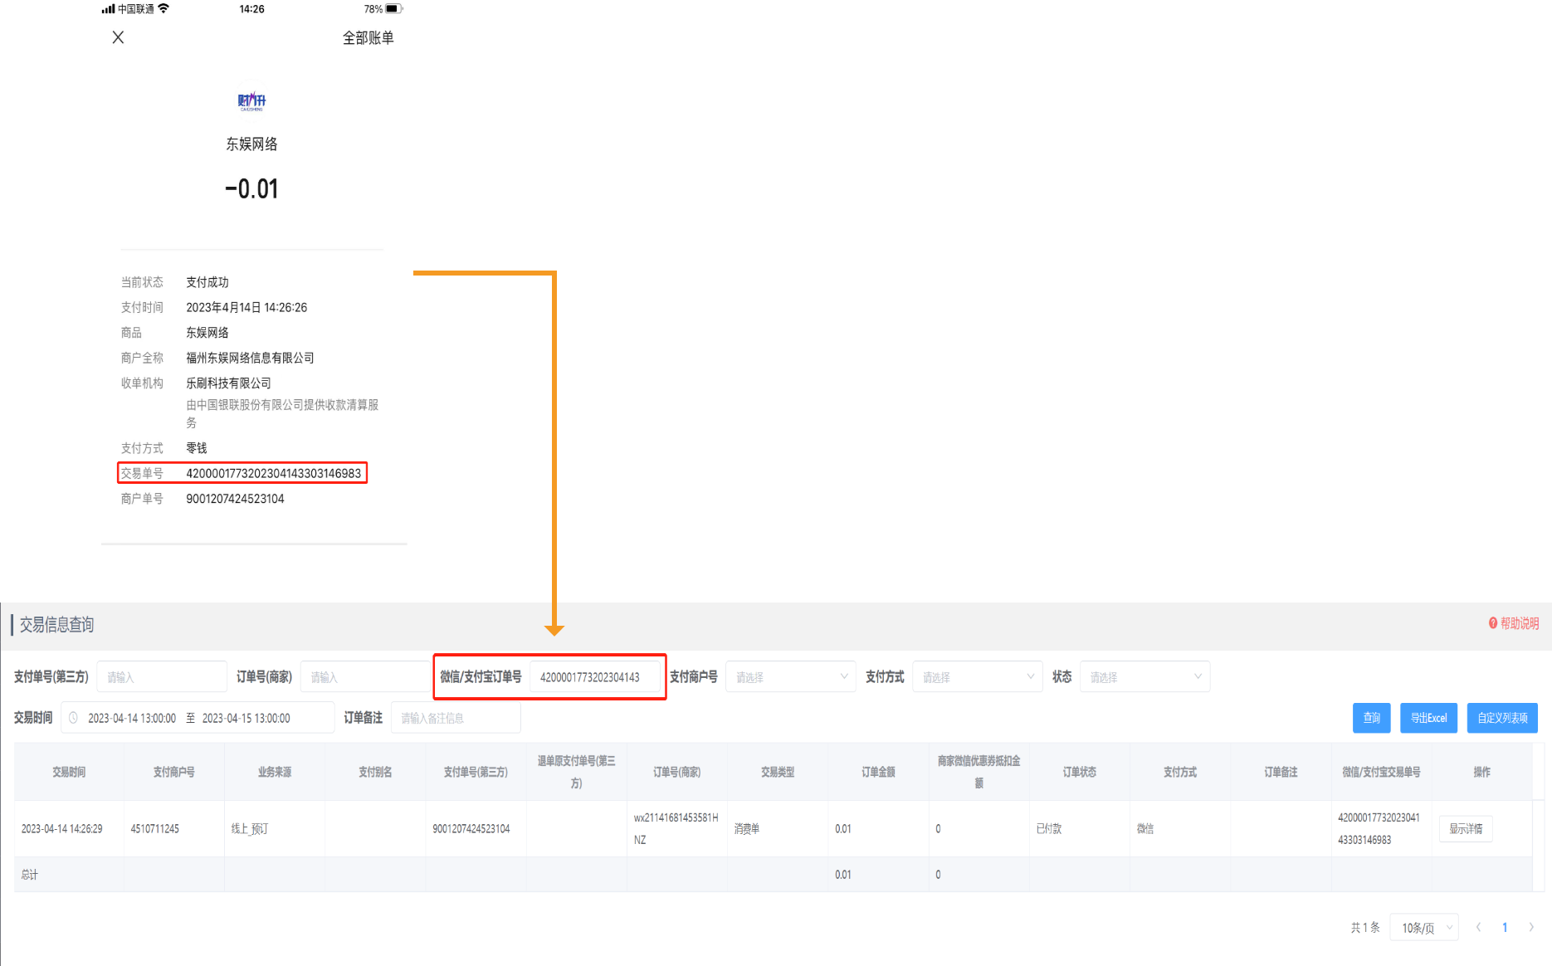1552x966 pixels.
Task: Click the 福州东娱网络信息有限公司 merchant name
Action: pyautogui.click(x=250, y=358)
